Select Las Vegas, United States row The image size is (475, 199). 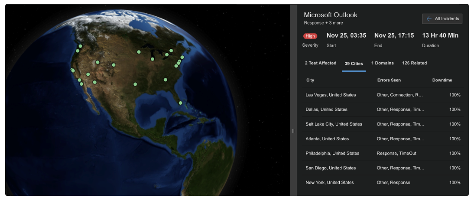pos(330,95)
